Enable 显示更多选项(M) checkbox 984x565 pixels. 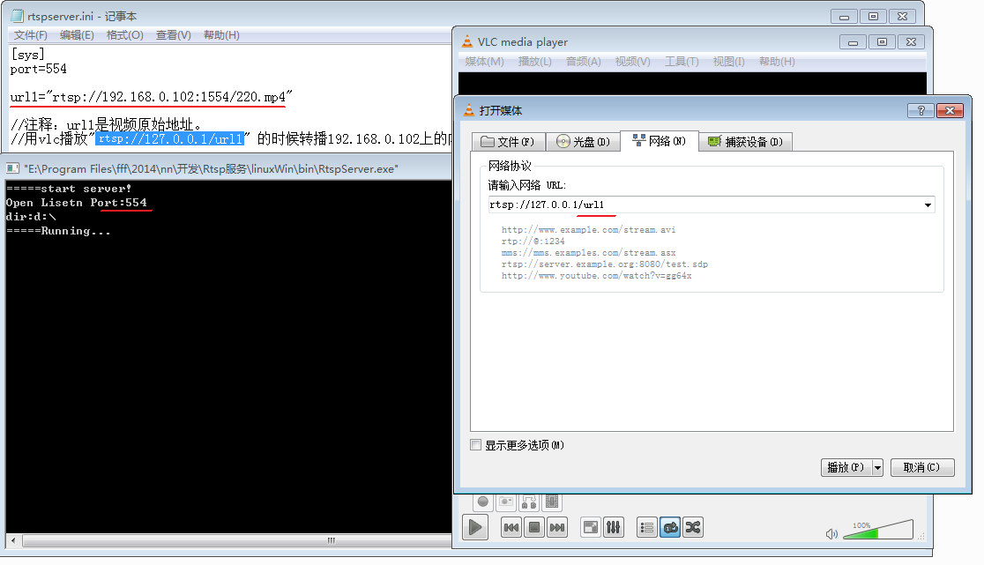point(475,445)
